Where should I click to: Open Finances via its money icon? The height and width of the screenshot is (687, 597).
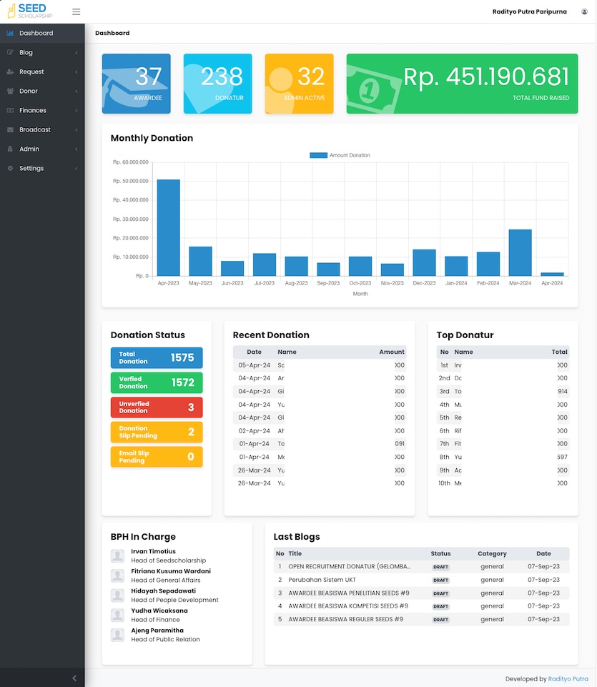point(10,111)
